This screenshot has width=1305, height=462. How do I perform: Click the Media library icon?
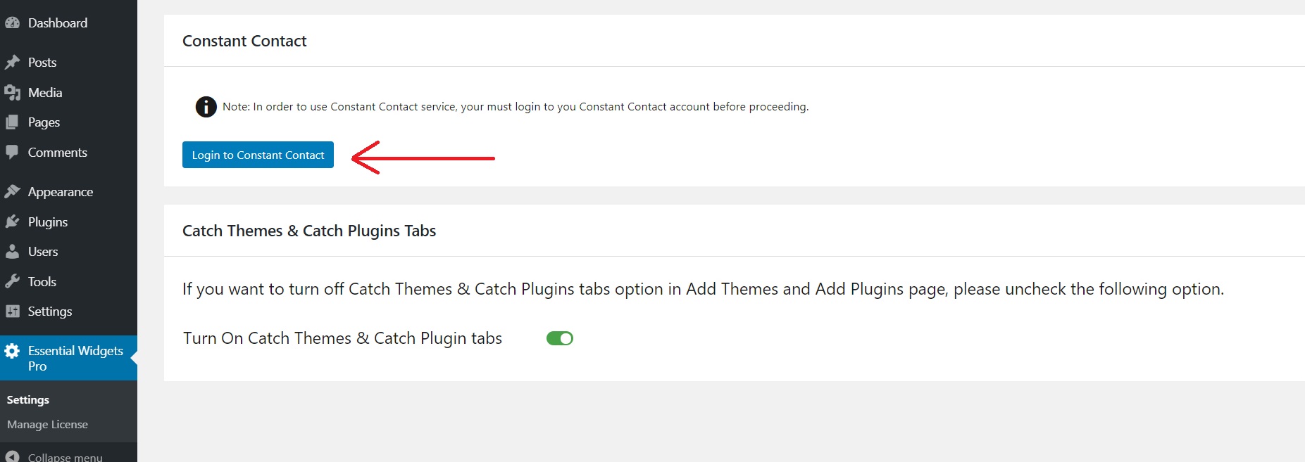coord(12,92)
